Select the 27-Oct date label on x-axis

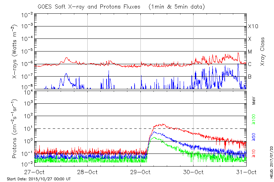34,172
